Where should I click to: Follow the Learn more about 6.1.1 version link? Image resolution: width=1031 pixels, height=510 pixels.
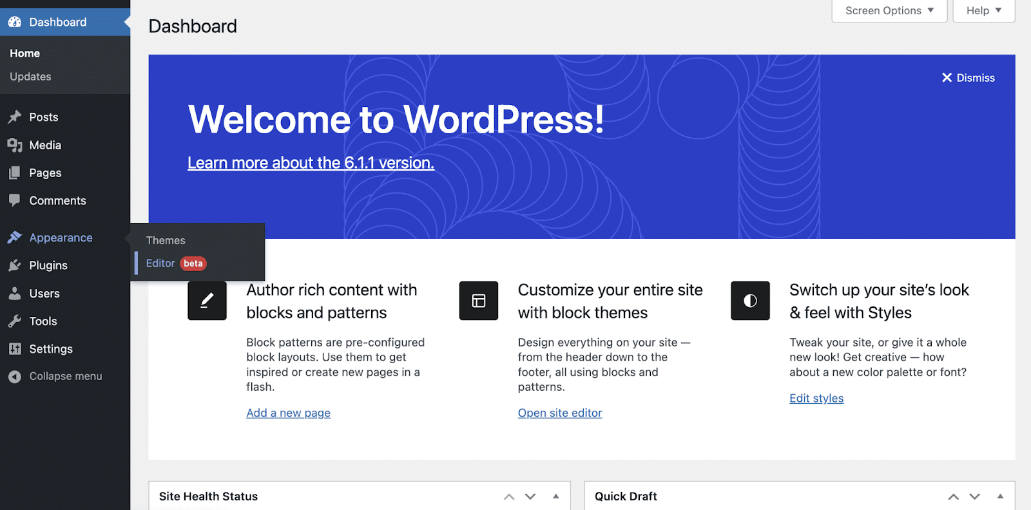pos(311,163)
